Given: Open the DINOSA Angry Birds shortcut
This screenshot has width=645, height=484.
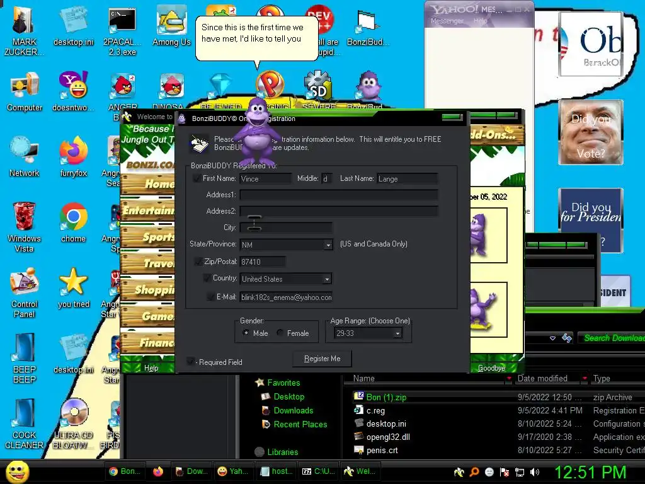Looking at the screenshot, I should pyautogui.click(x=171, y=91).
